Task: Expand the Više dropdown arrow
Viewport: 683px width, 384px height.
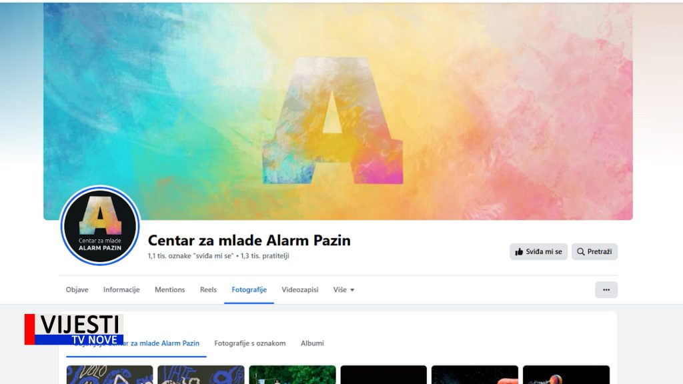Action: pos(352,290)
